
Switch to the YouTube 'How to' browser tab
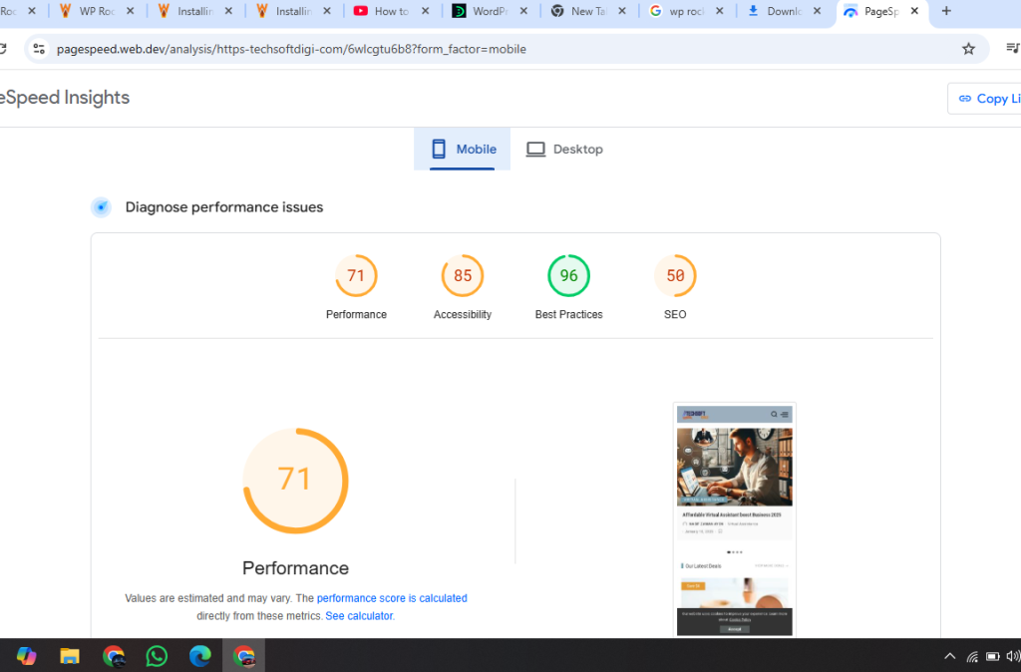391,11
